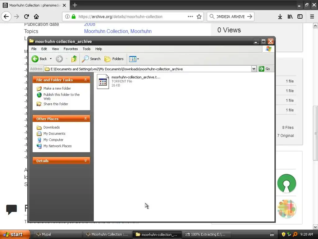318x239 pixels.
Task: Click the magnifier tray icon
Action: pyautogui.click(x=295, y=234)
